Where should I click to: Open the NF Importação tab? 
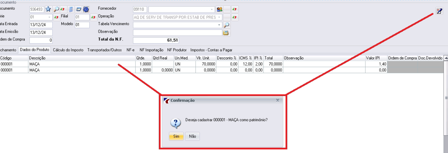(x=151, y=50)
